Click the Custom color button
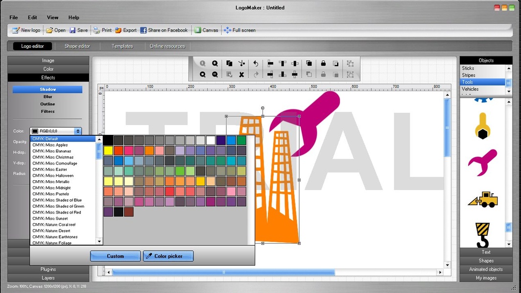This screenshot has width=521, height=293. pyautogui.click(x=115, y=256)
